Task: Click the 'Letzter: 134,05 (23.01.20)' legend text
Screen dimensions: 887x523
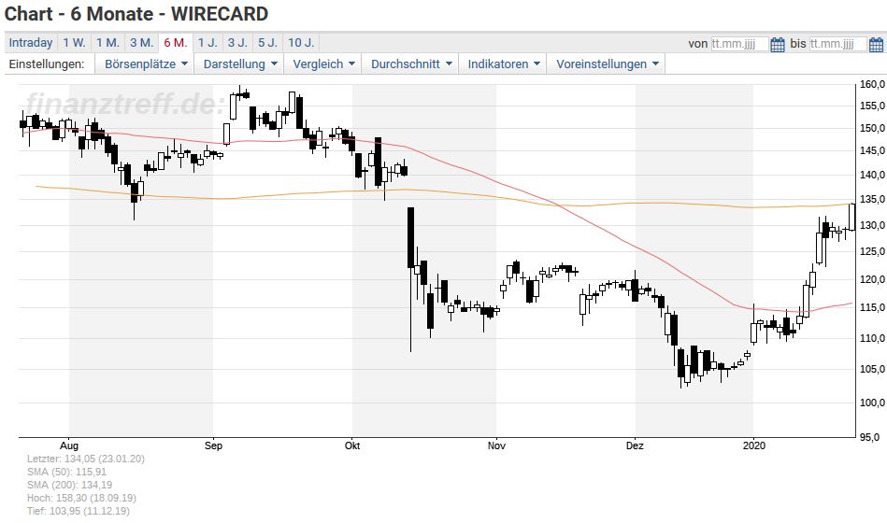Action: coord(85,459)
